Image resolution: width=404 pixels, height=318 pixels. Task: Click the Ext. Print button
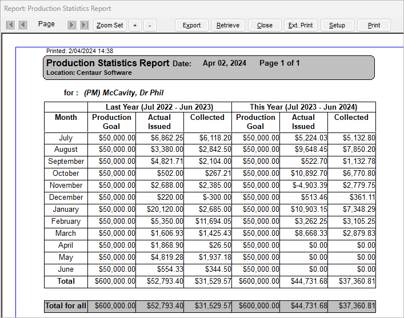[300, 25]
